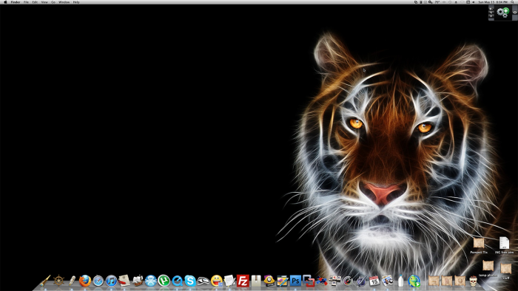
Task: Open iTunes from the Dock
Action: click(111, 281)
